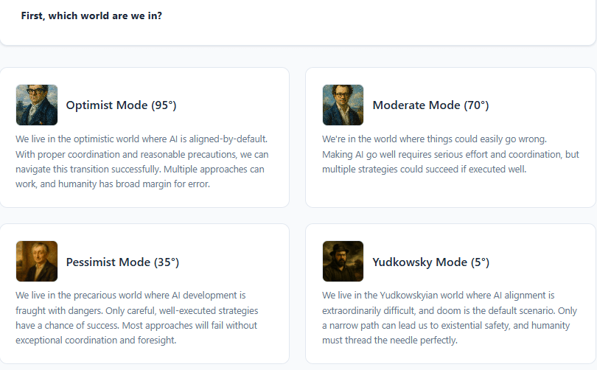
Task: Click the Yudkowsky Mode description paragraph
Action: pos(450,318)
